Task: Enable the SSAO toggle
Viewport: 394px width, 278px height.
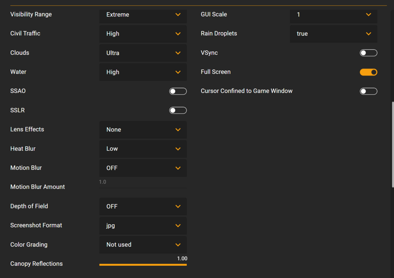Action: tap(178, 91)
